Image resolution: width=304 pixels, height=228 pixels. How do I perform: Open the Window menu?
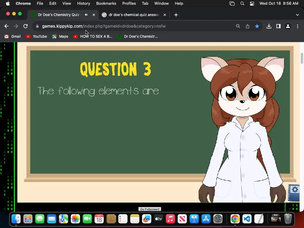coord(161,4)
